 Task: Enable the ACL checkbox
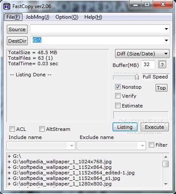[12, 129]
